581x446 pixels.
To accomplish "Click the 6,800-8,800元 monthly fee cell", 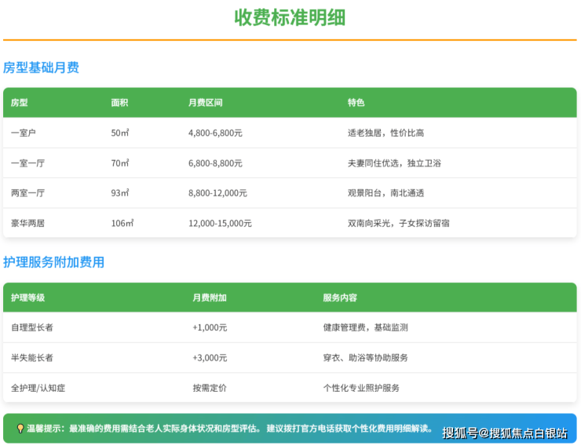I will tap(215, 163).
